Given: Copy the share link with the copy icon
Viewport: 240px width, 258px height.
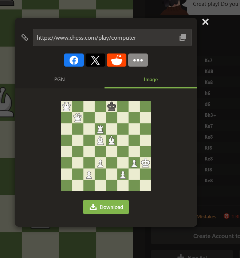Looking at the screenshot, I should coord(183,37).
